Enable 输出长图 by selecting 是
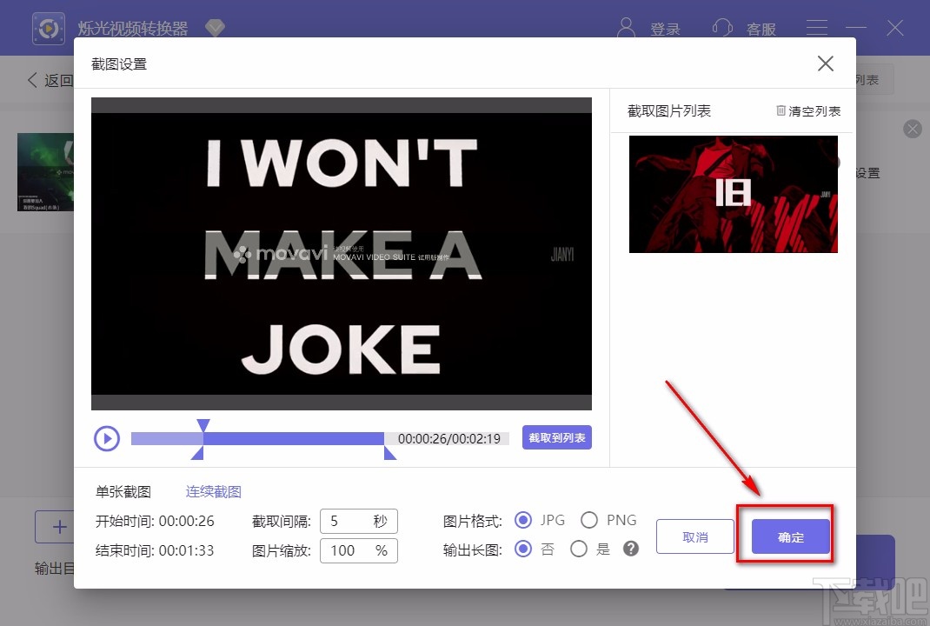The height and width of the screenshot is (626, 930). coord(578,549)
